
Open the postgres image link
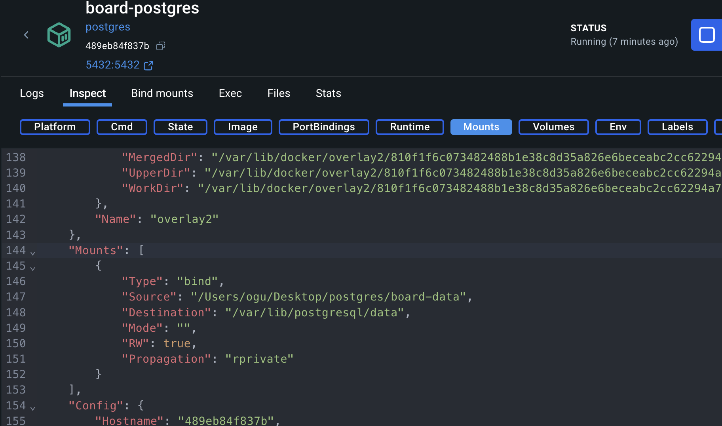click(x=108, y=27)
